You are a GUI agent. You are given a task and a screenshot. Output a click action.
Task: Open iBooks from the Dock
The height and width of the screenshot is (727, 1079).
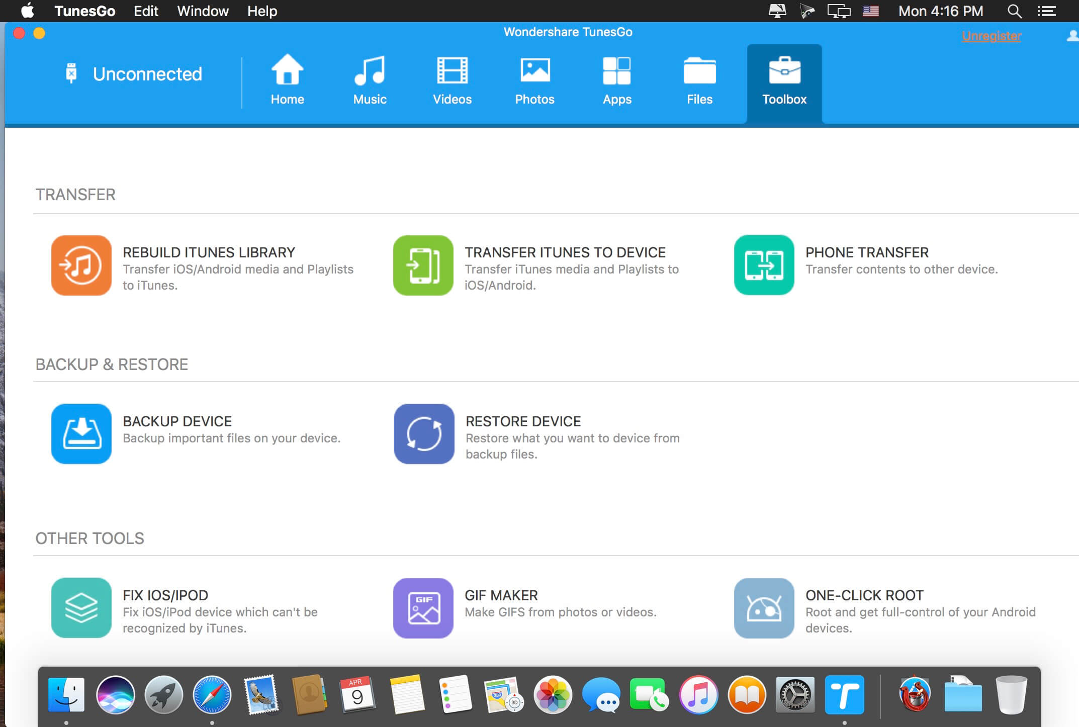click(x=747, y=694)
